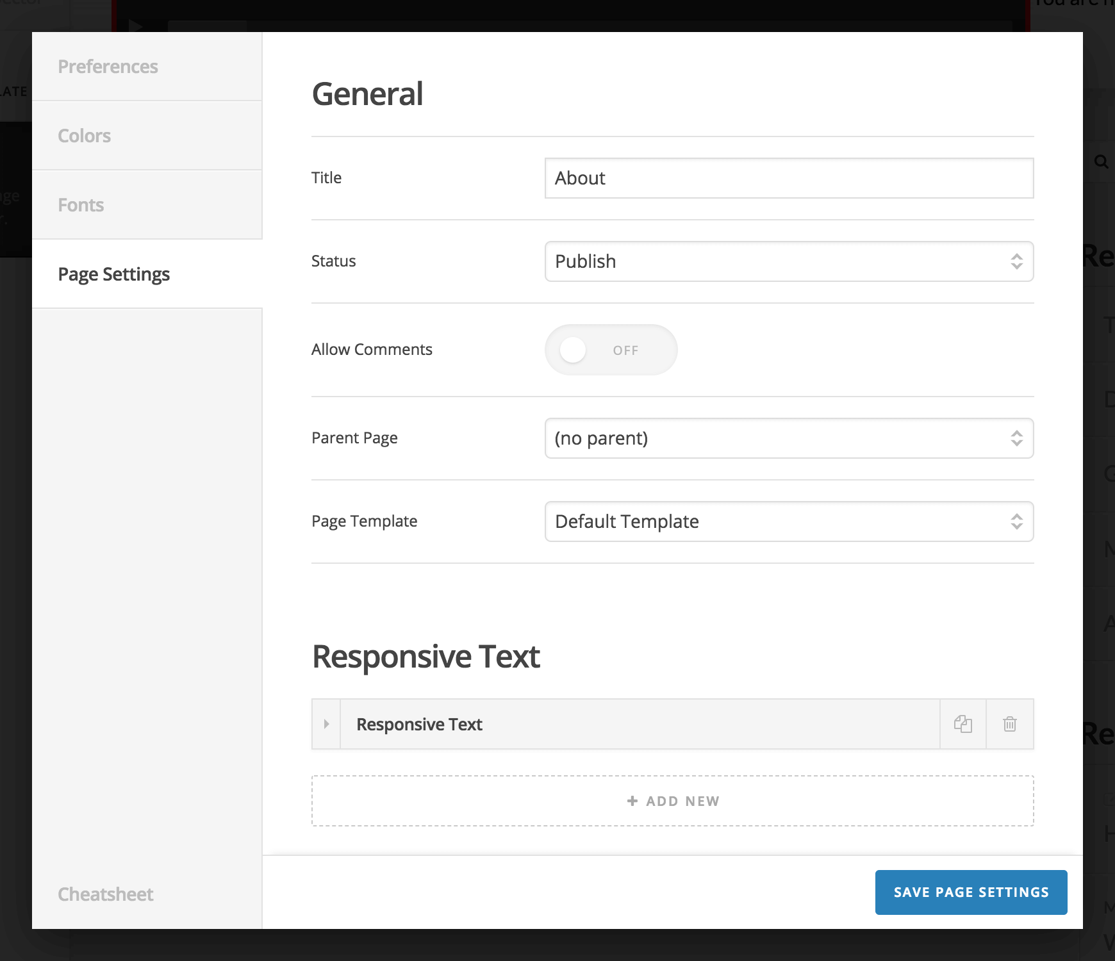Click inside the Title field showing About
The image size is (1115, 961).
tap(788, 178)
